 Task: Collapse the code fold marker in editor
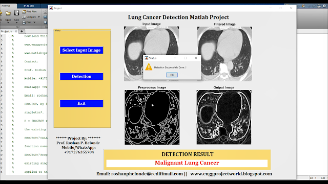10,36
